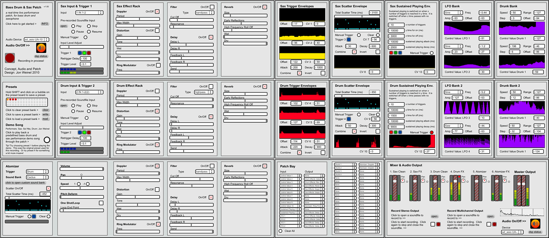Toggle Sax Filter On/Off checkbox

pos(212,7)
